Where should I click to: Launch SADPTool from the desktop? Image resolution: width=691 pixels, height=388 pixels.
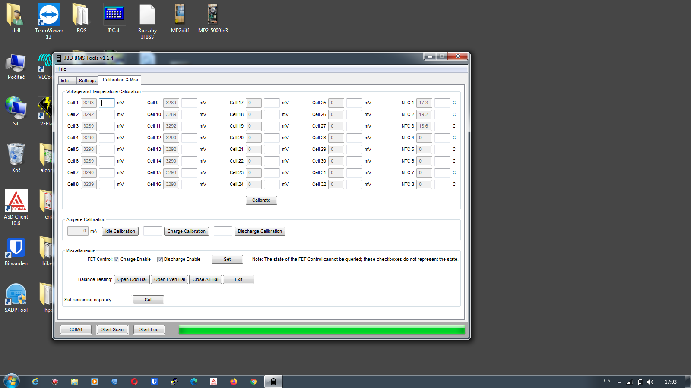coord(16,297)
